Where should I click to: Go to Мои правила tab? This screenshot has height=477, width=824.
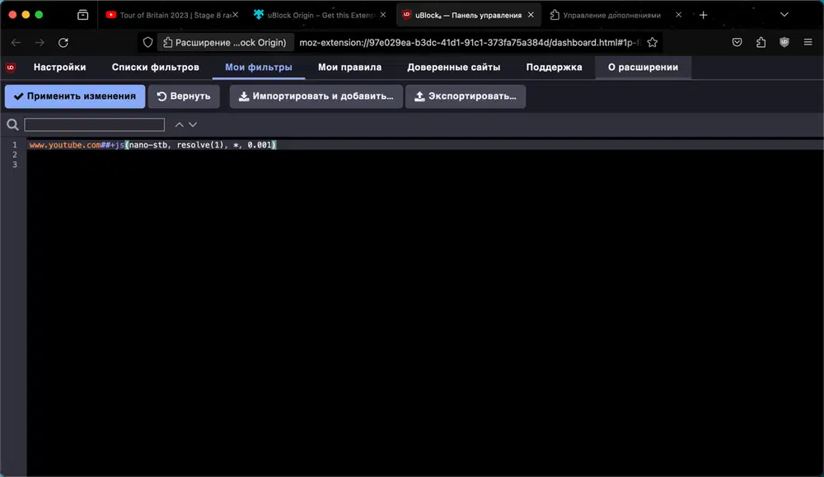point(349,68)
